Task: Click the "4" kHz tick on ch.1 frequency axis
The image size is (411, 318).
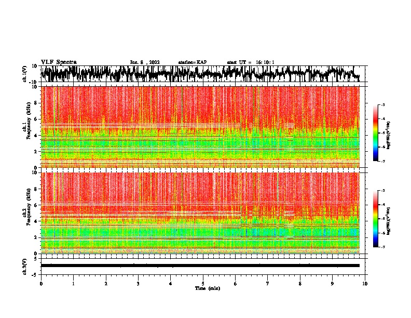Action: pos(36,136)
